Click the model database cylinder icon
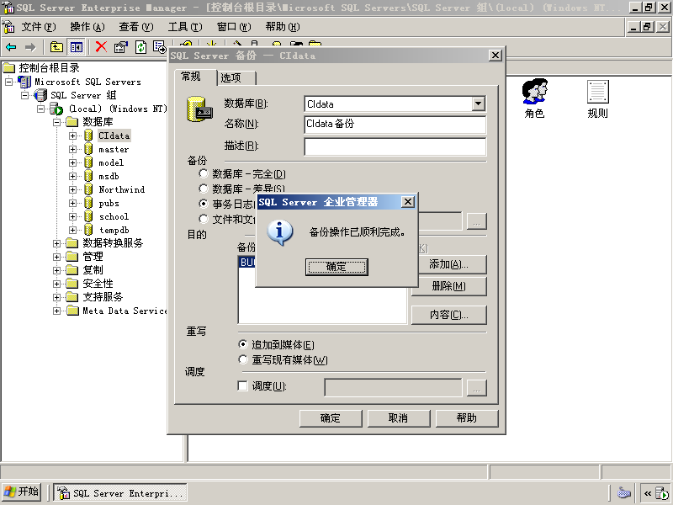This screenshot has height=505, width=673. pyautogui.click(x=88, y=162)
